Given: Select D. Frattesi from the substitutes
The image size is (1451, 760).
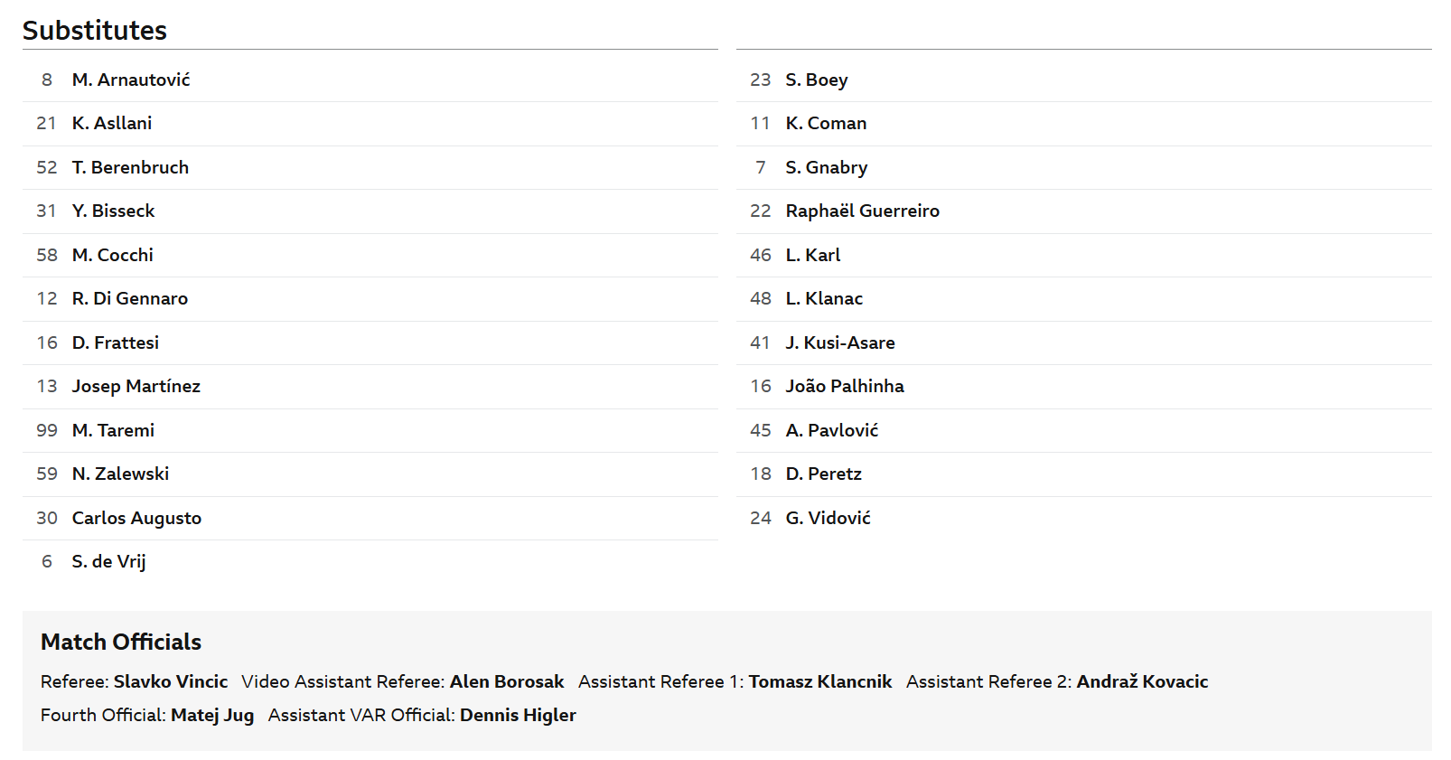Looking at the screenshot, I should tap(116, 342).
